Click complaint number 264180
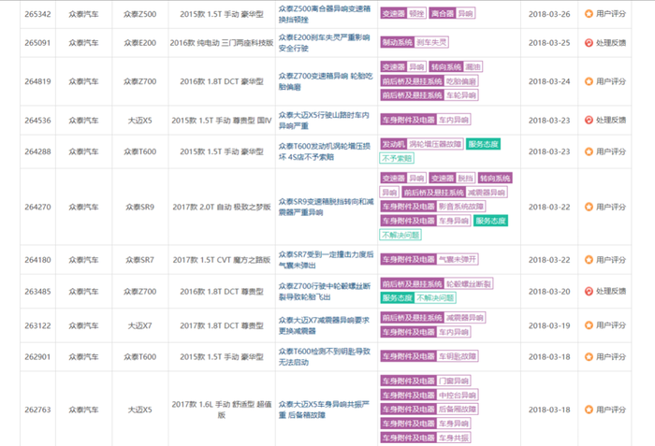Image resolution: width=655 pixels, height=446 pixels. [x=37, y=260]
